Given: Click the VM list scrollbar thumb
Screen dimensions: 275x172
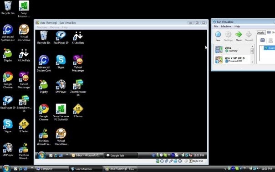Looking at the screenshot, I should click(x=252, y=51).
